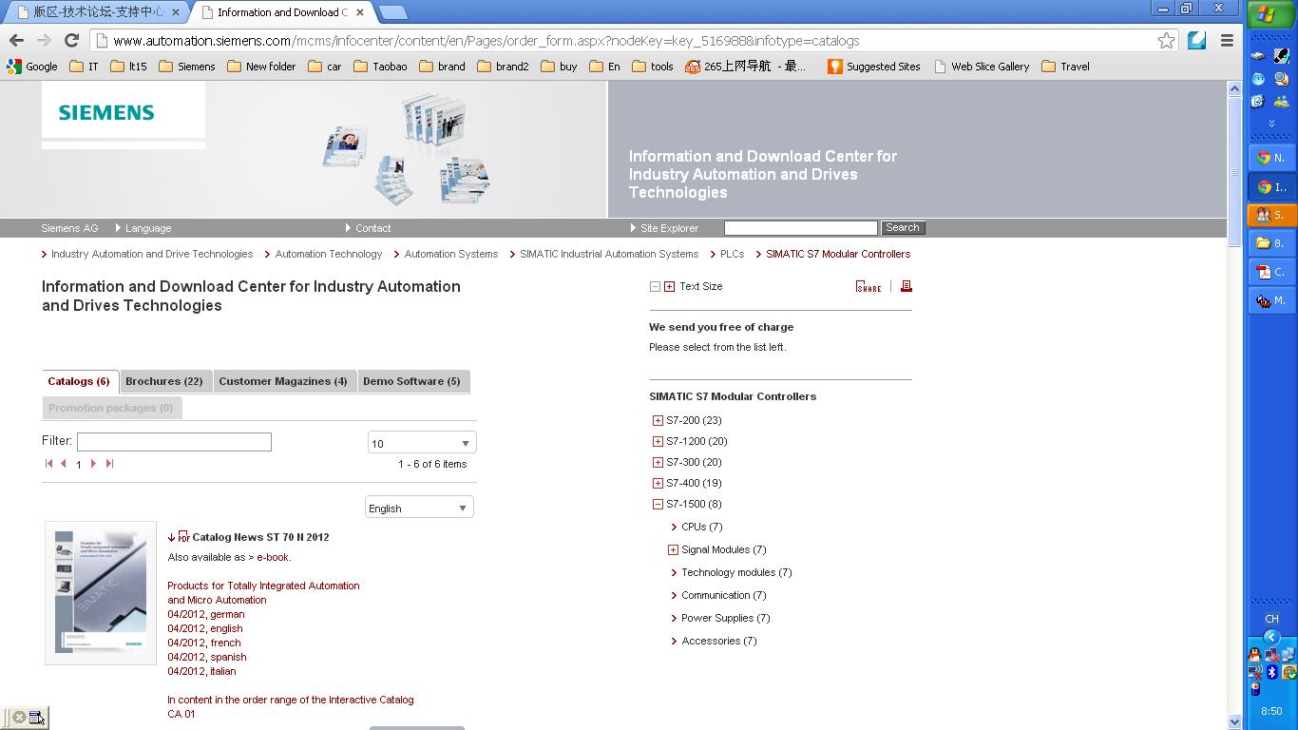Jump to the first page of results
1298x730 pixels.
pos(48,464)
